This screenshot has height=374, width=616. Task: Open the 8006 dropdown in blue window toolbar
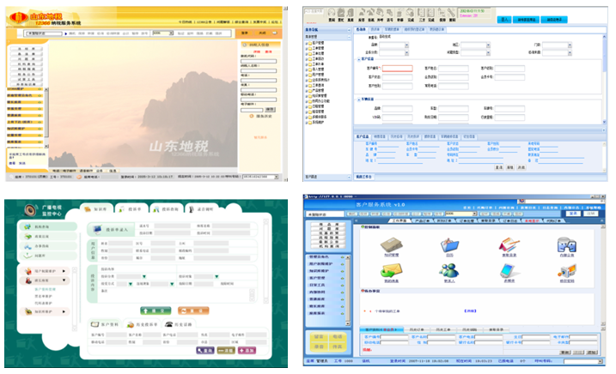pyautogui.click(x=474, y=214)
